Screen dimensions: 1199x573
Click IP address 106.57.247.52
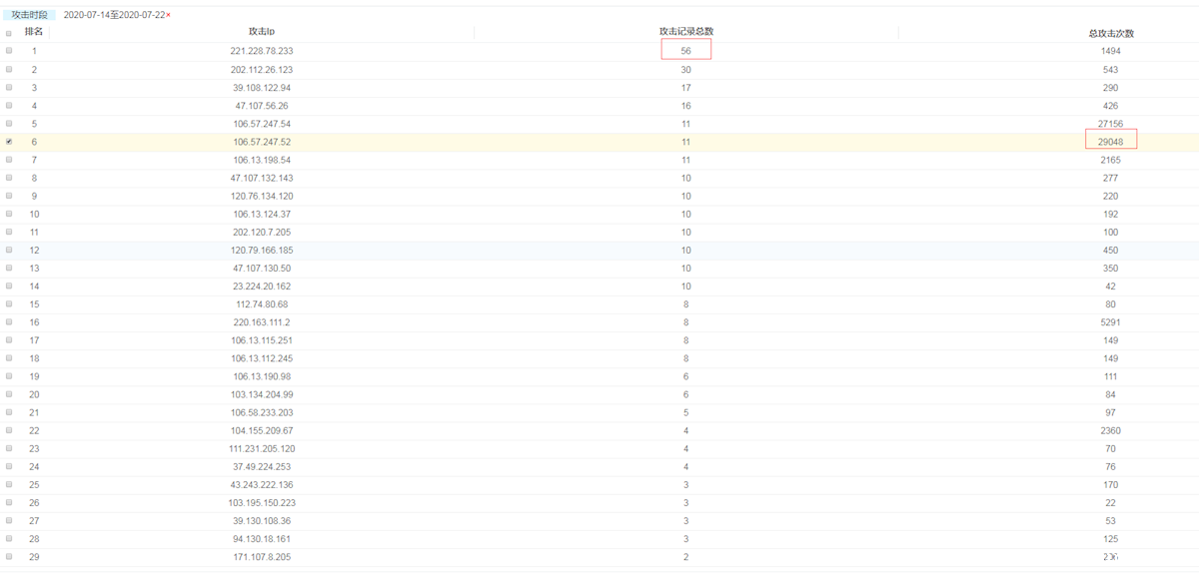tap(262, 142)
